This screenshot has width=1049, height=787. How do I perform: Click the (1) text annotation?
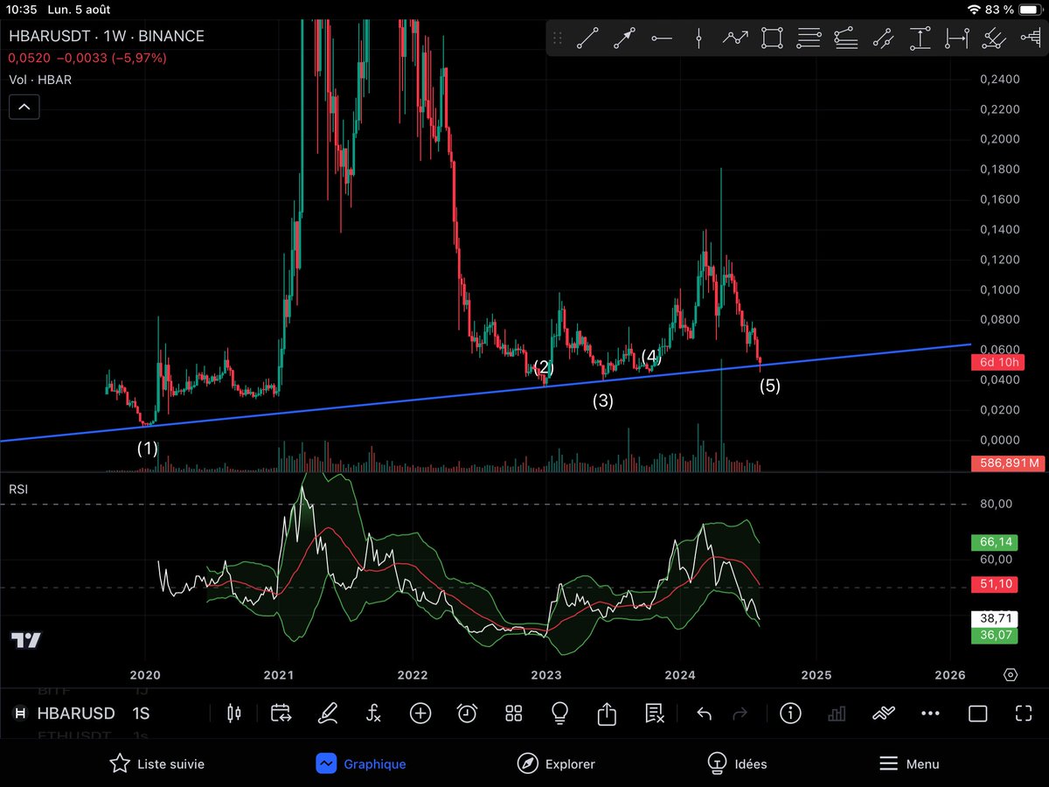tap(148, 449)
